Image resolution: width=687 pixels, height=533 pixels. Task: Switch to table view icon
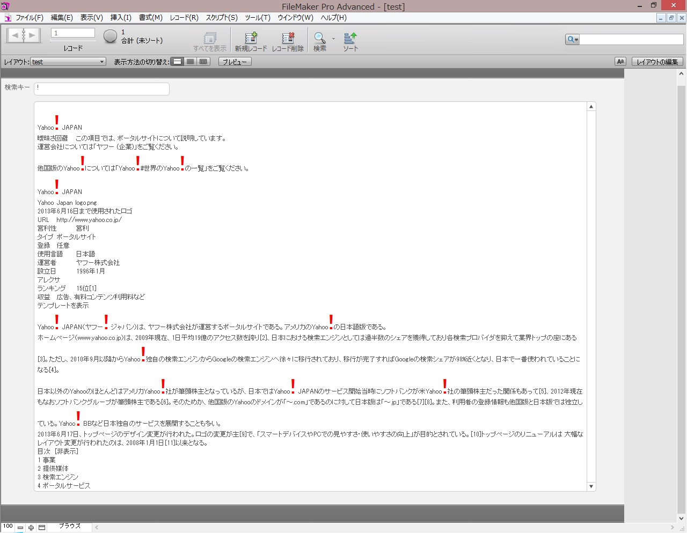(x=203, y=62)
